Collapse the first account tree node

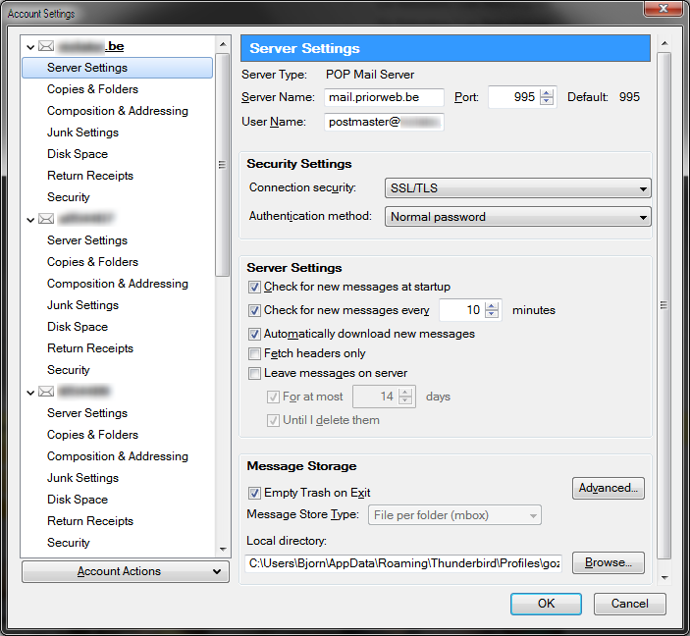[x=30, y=47]
